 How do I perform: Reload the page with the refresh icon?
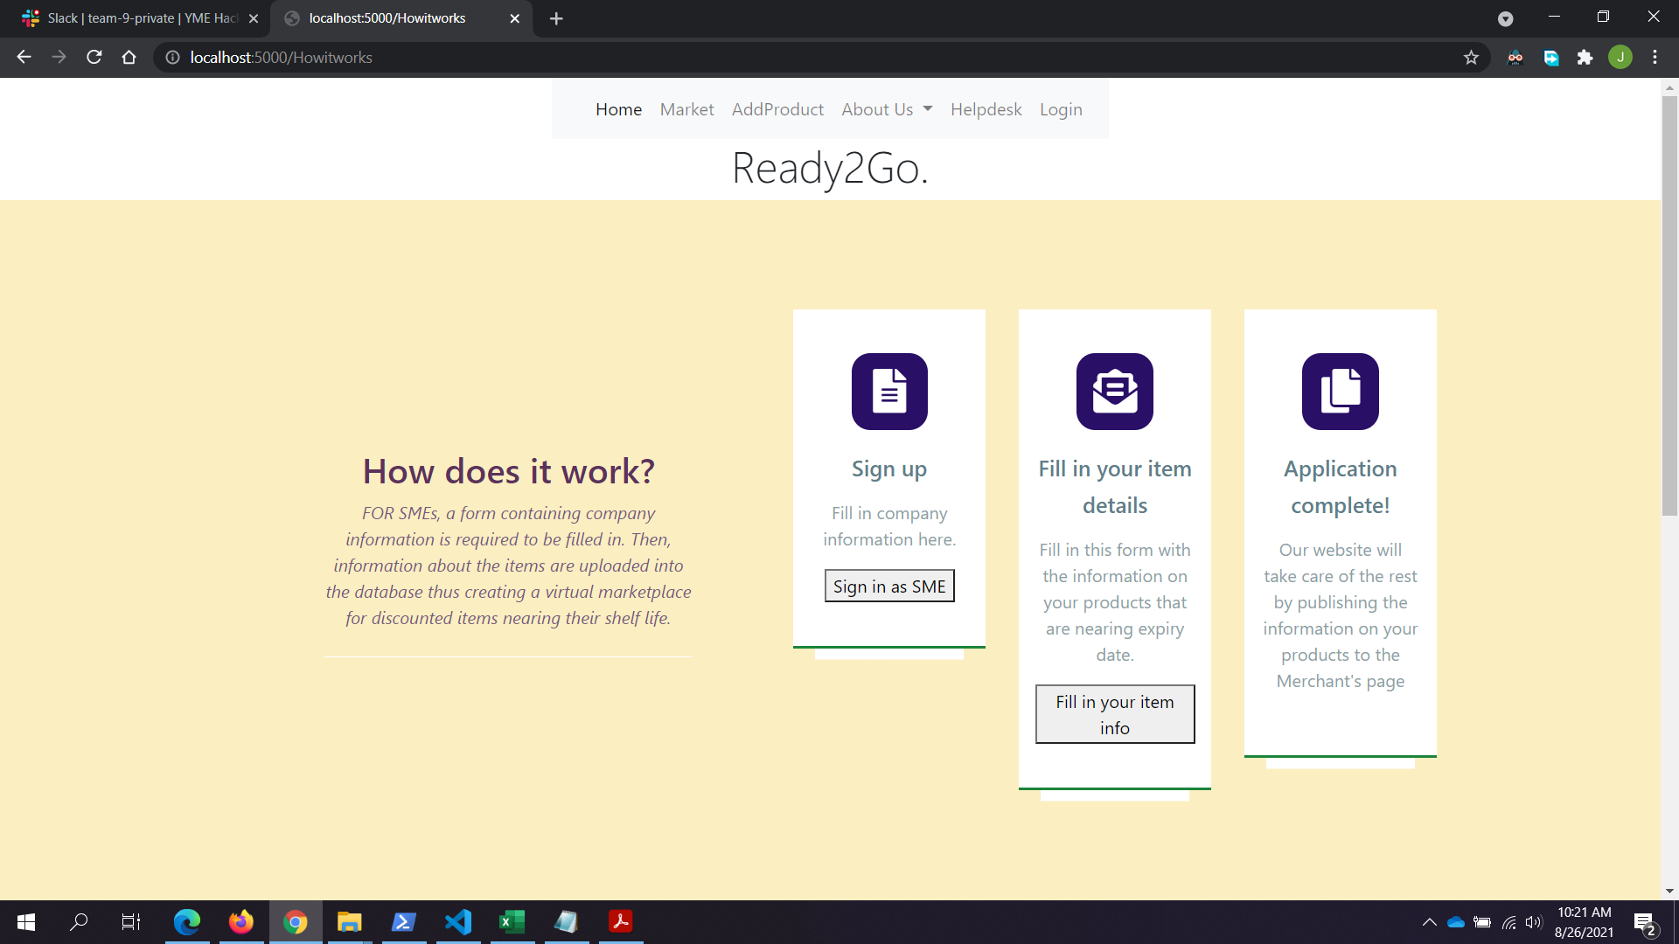(94, 58)
